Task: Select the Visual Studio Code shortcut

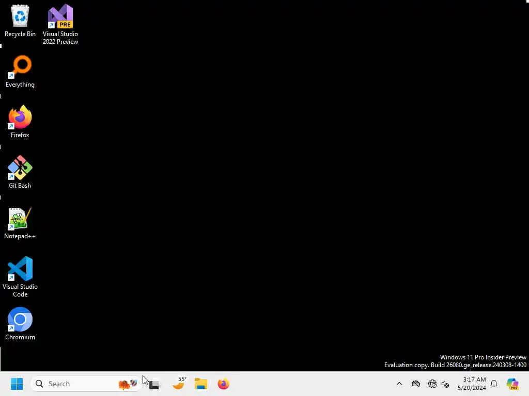Action: tap(20, 277)
